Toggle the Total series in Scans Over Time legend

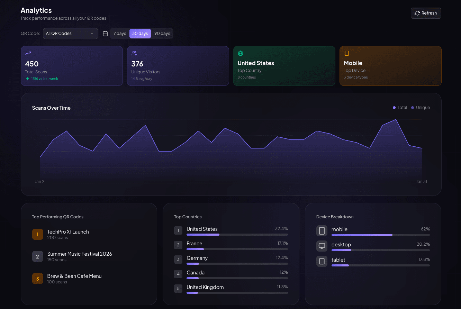pos(400,108)
